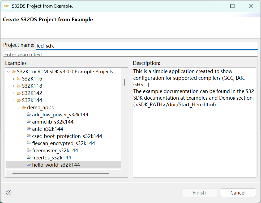Image resolution: width=261 pixels, height=203 pixels.
Task: Click the S32K144 folder icon
Action: (x=19, y=100)
